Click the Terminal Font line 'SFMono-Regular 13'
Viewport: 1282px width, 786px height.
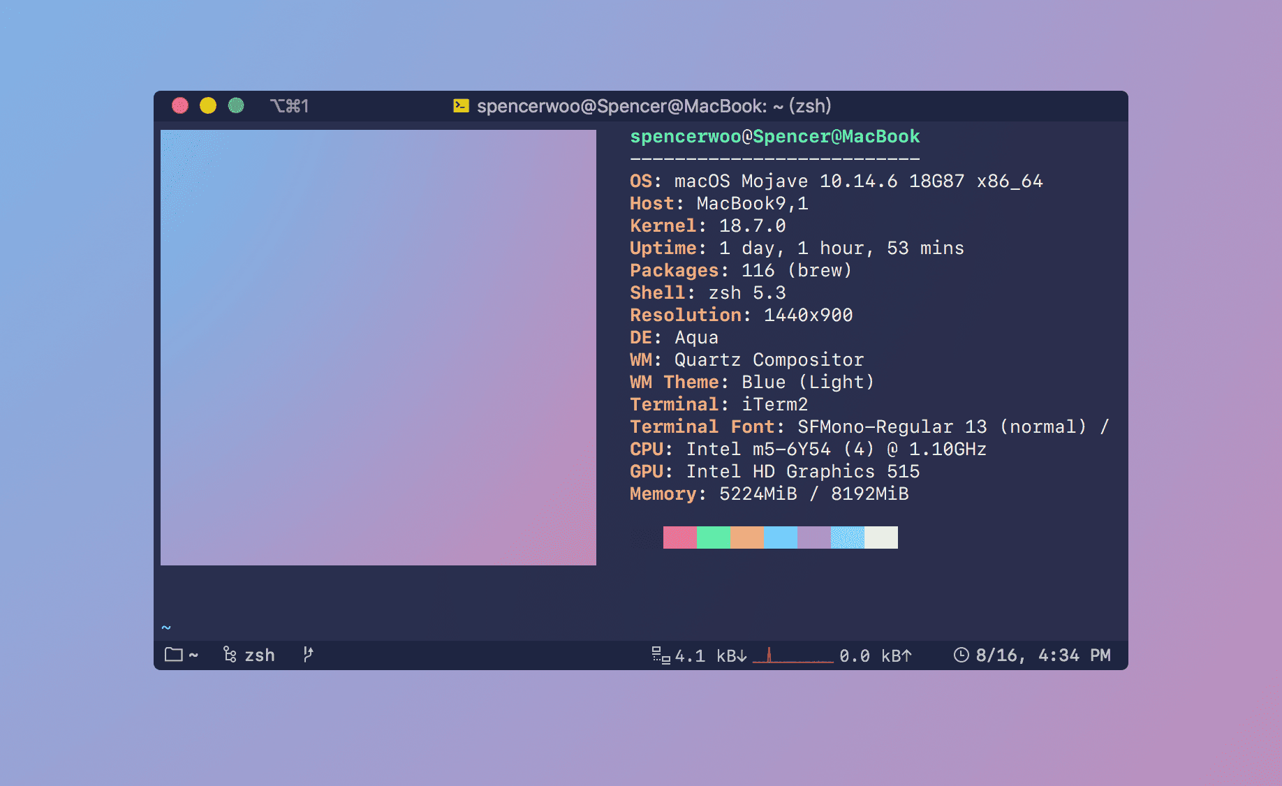pyautogui.click(x=870, y=427)
